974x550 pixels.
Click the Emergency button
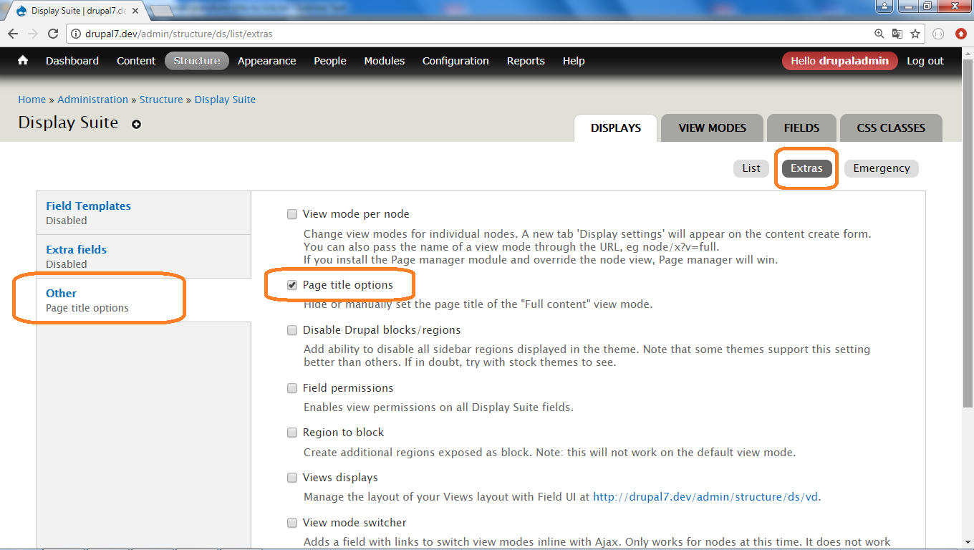tap(881, 168)
